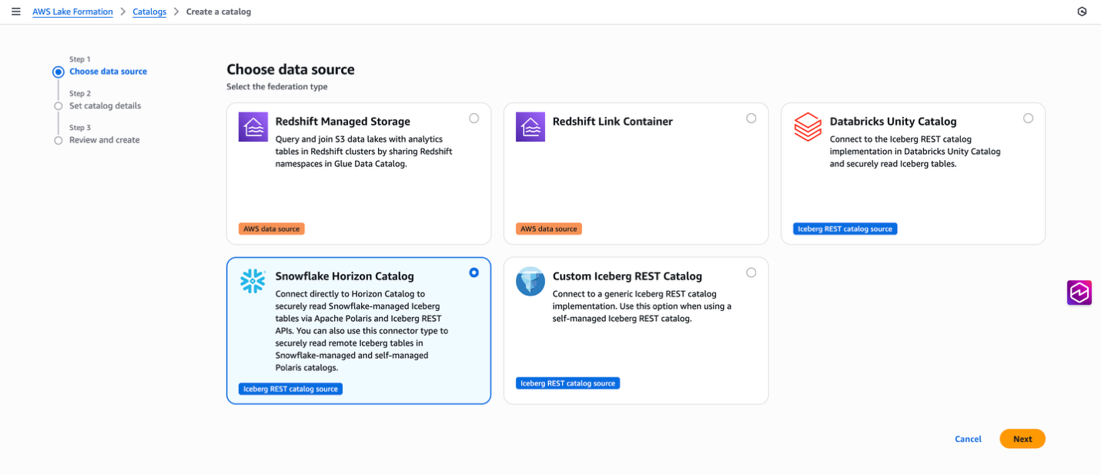Select the Redshift Managed Storage radio button
The width and height of the screenshot is (1101, 475).
[x=474, y=119]
